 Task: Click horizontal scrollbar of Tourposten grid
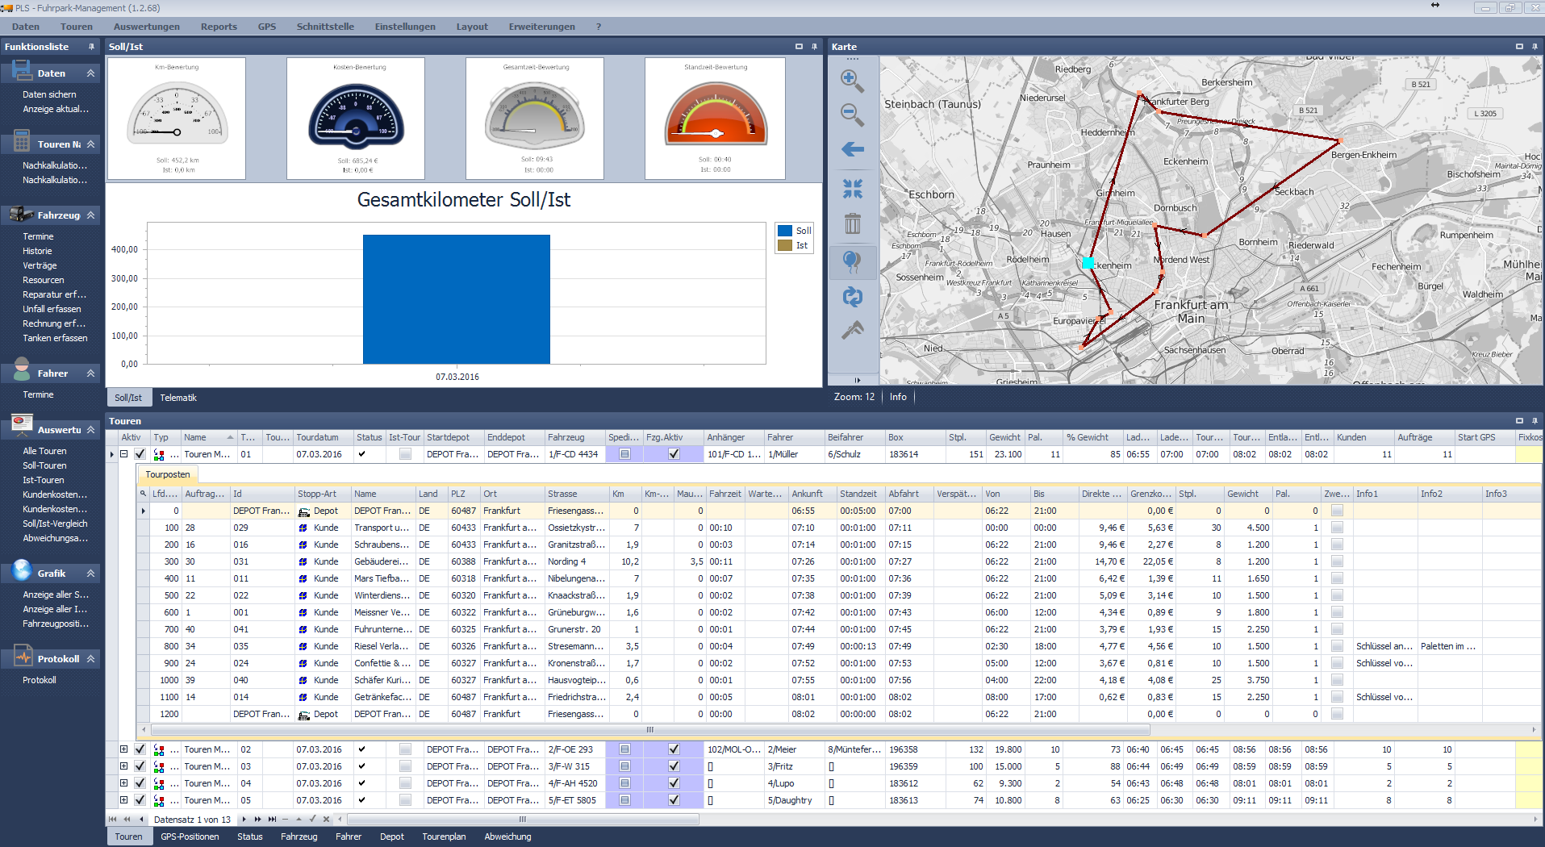coord(649,729)
